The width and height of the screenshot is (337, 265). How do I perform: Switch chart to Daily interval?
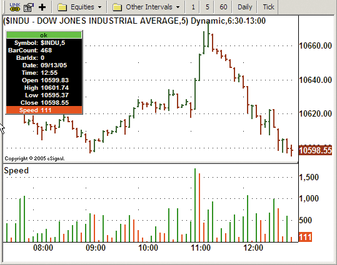244,7
